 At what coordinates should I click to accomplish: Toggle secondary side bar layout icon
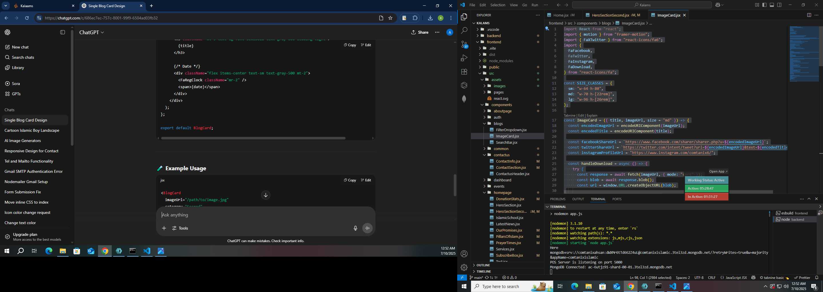coord(779,5)
